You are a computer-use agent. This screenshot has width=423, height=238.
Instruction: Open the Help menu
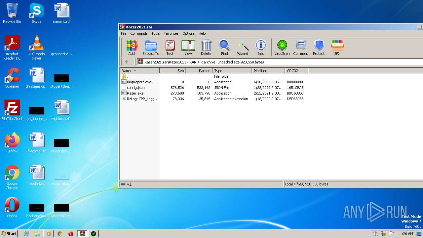[202, 33]
